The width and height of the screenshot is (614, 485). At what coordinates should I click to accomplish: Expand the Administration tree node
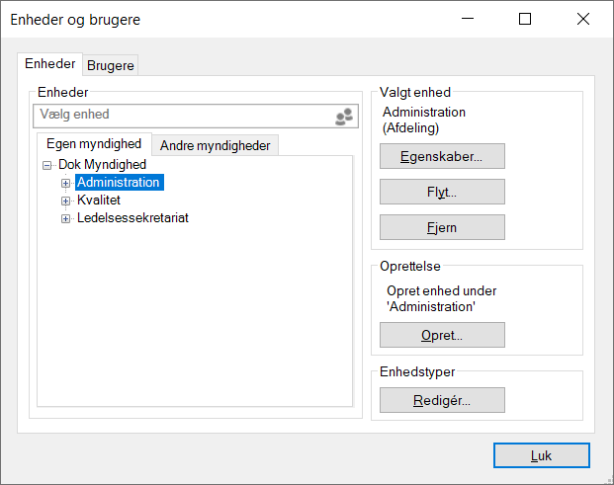coord(66,183)
